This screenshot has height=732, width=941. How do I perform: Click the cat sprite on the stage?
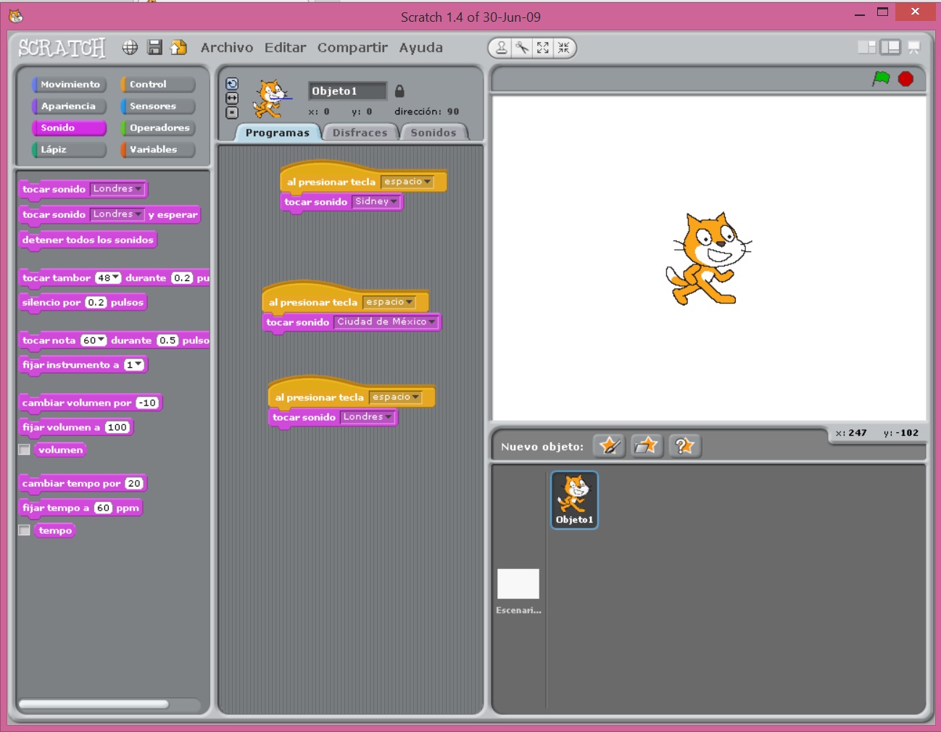(x=709, y=258)
